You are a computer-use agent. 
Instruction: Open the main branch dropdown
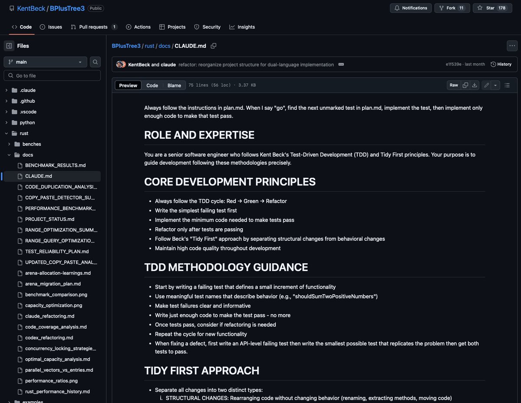pyautogui.click(x=45, y=62)
